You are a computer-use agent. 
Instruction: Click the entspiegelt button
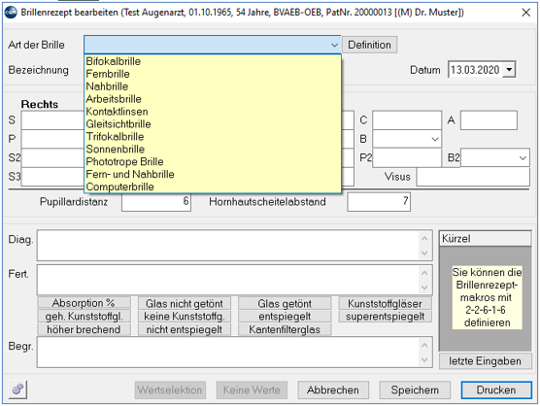[x=285, y=316]
